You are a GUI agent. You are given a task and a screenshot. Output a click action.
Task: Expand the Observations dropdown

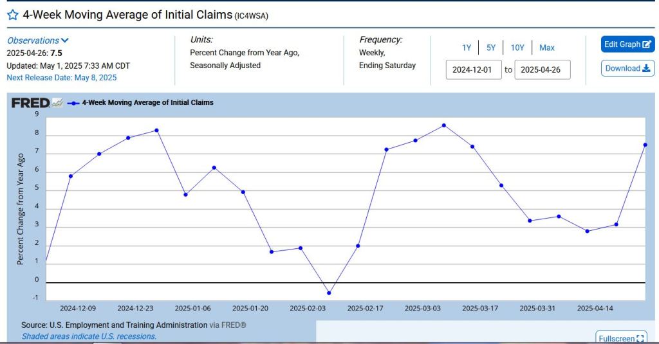click(x=38, y=41)
